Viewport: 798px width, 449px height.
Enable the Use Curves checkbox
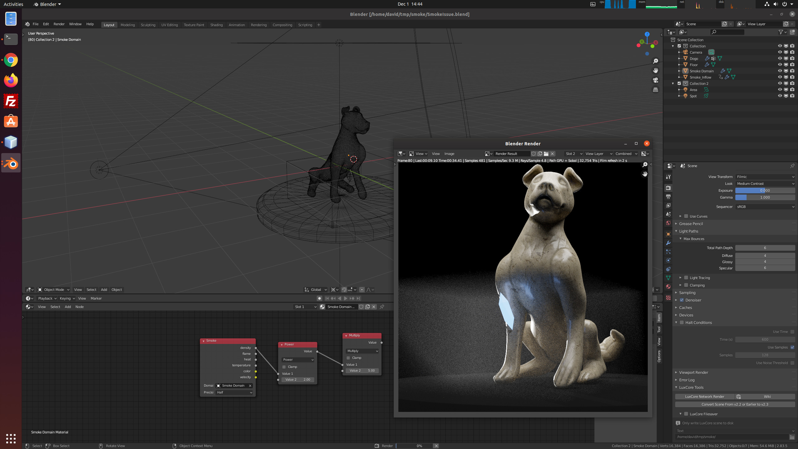coord(686,216)
